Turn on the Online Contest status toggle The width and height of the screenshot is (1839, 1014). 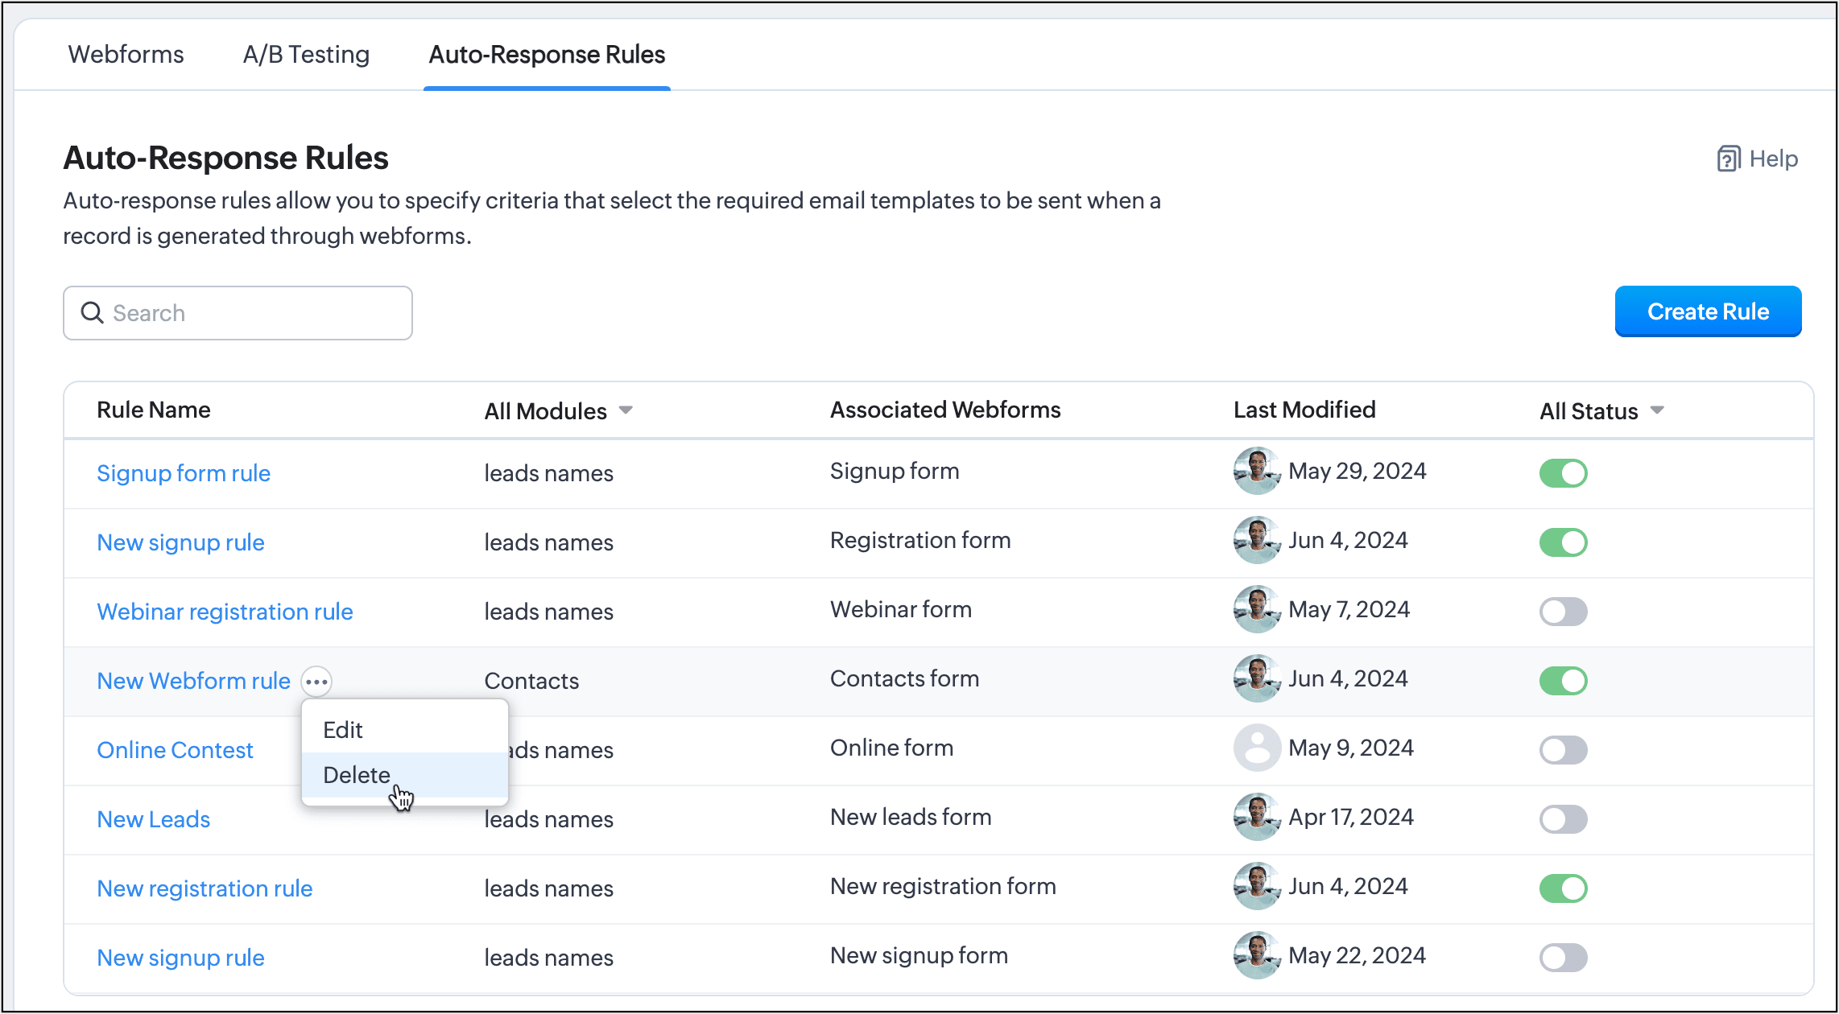pos(1563,750)
